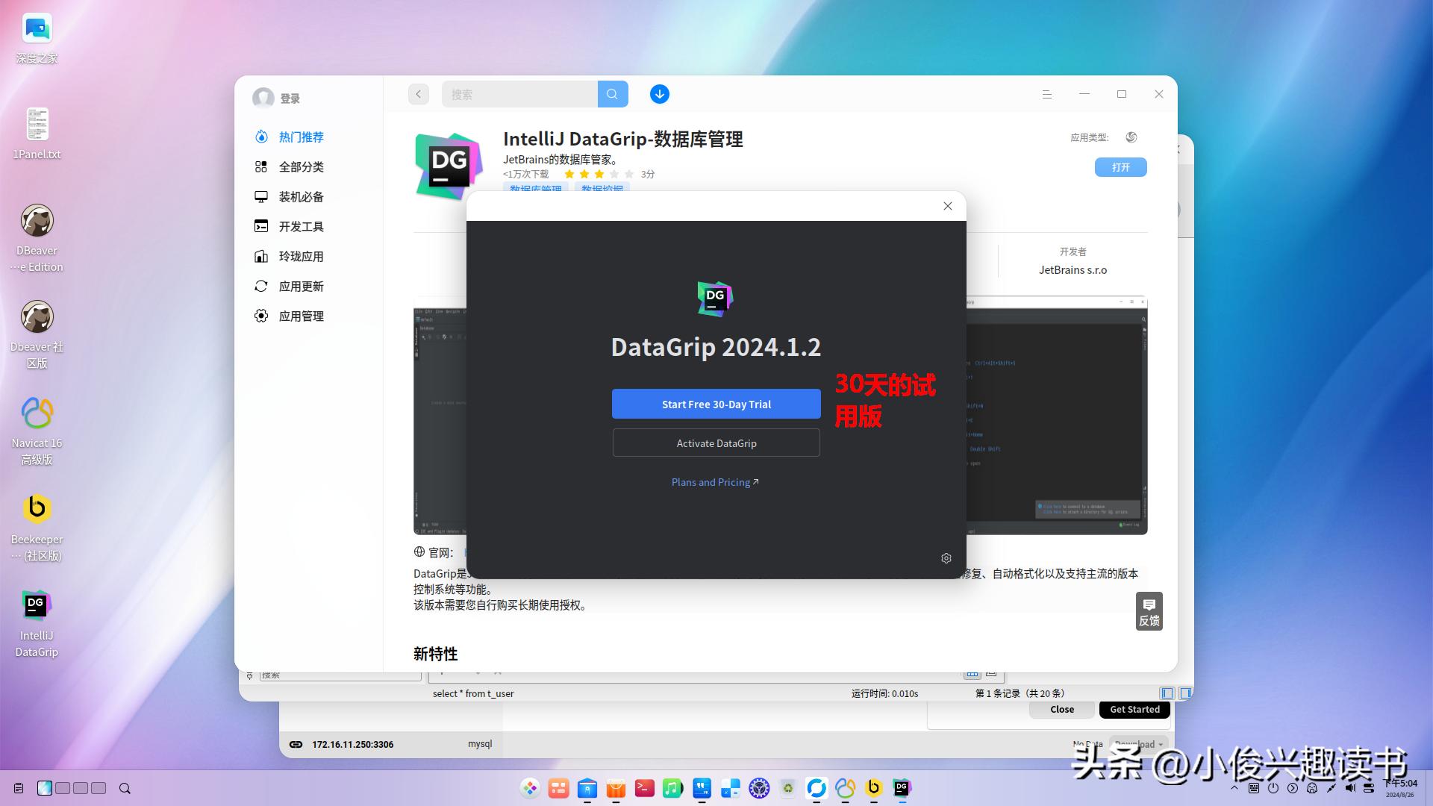
Task: Toggle right panel in Navicat status bar
Action: pos(1185,693)
